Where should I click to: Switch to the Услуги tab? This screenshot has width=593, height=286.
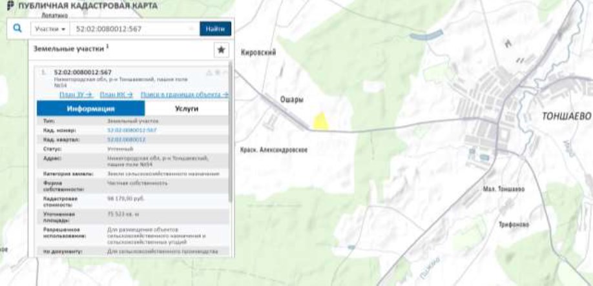click(187, 108)
